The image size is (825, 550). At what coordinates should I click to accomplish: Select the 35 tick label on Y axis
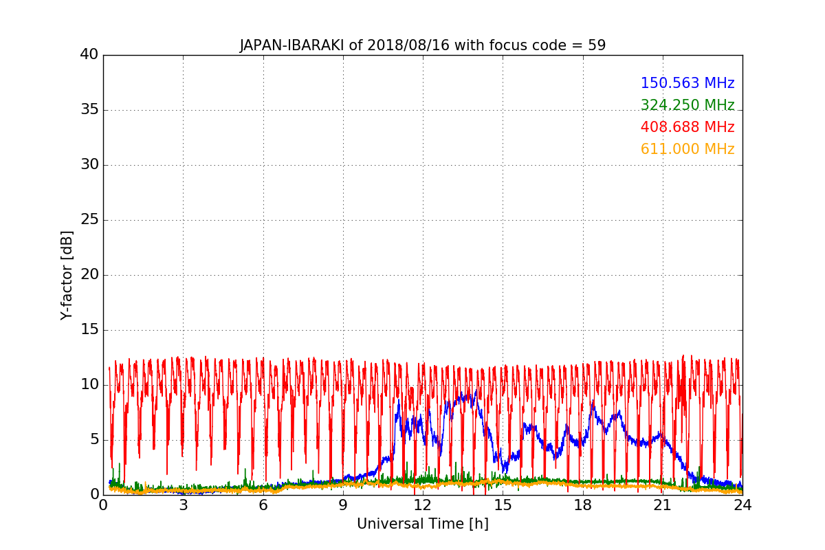click(89, 110)
